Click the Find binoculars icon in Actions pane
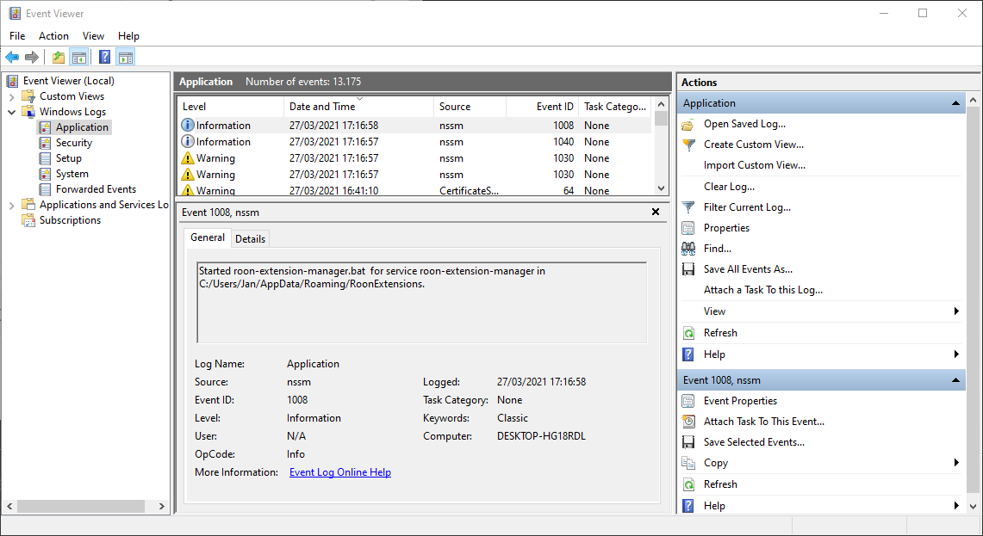 click(x=687, y=248)
